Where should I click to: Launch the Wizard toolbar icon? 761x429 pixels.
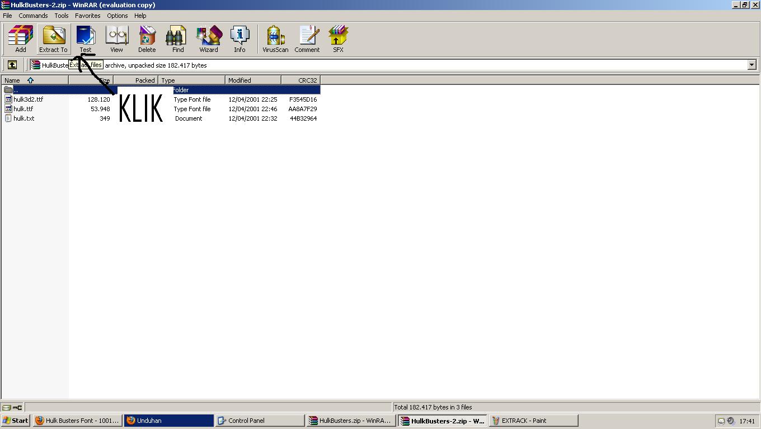209,39
